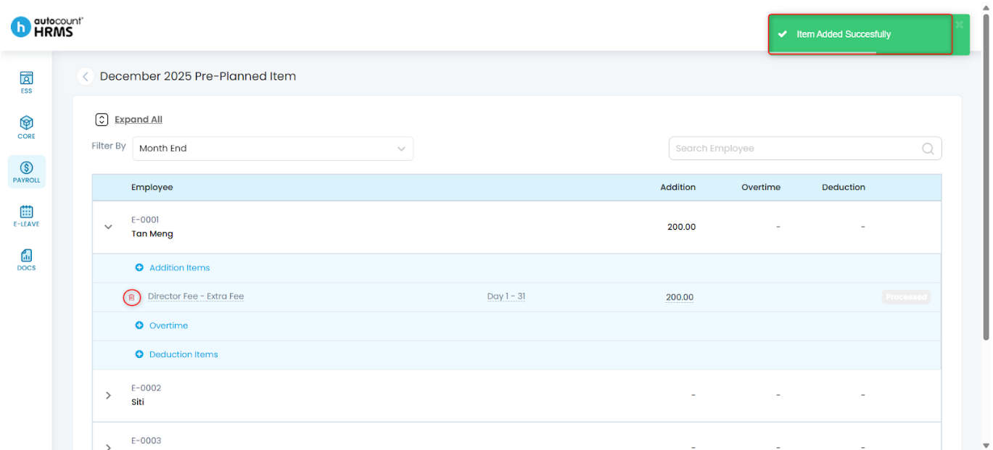Click the vertical page scrollbar
Image resolution: width=993 pixels, height=450 pixels.
[x=986, y=178]
